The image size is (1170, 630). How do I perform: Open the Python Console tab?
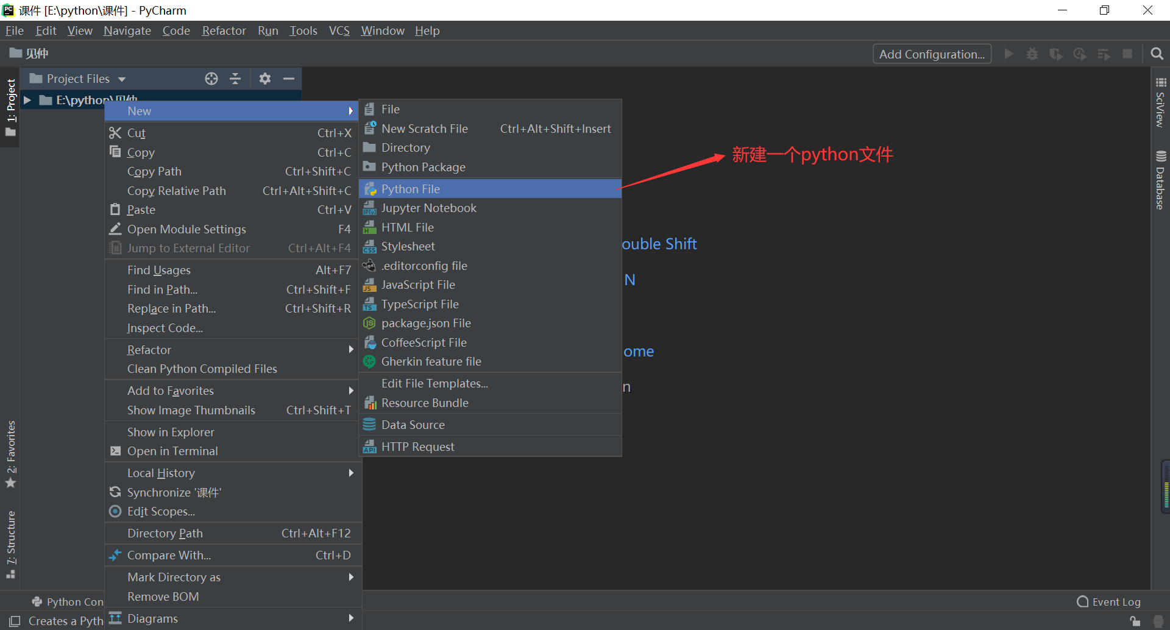click(68, 602)
